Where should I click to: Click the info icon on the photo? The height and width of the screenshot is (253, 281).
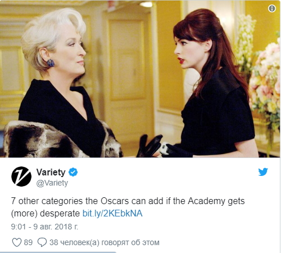[x=272, y=8]
